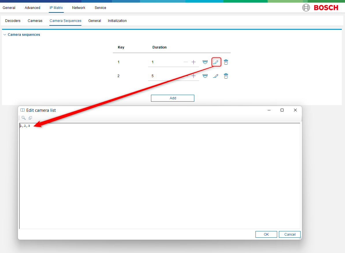Image resolution: width=345 pixels, height=253 pixels.
Task: Click the edit pencil icon for sequence 1
Action: 216,62
